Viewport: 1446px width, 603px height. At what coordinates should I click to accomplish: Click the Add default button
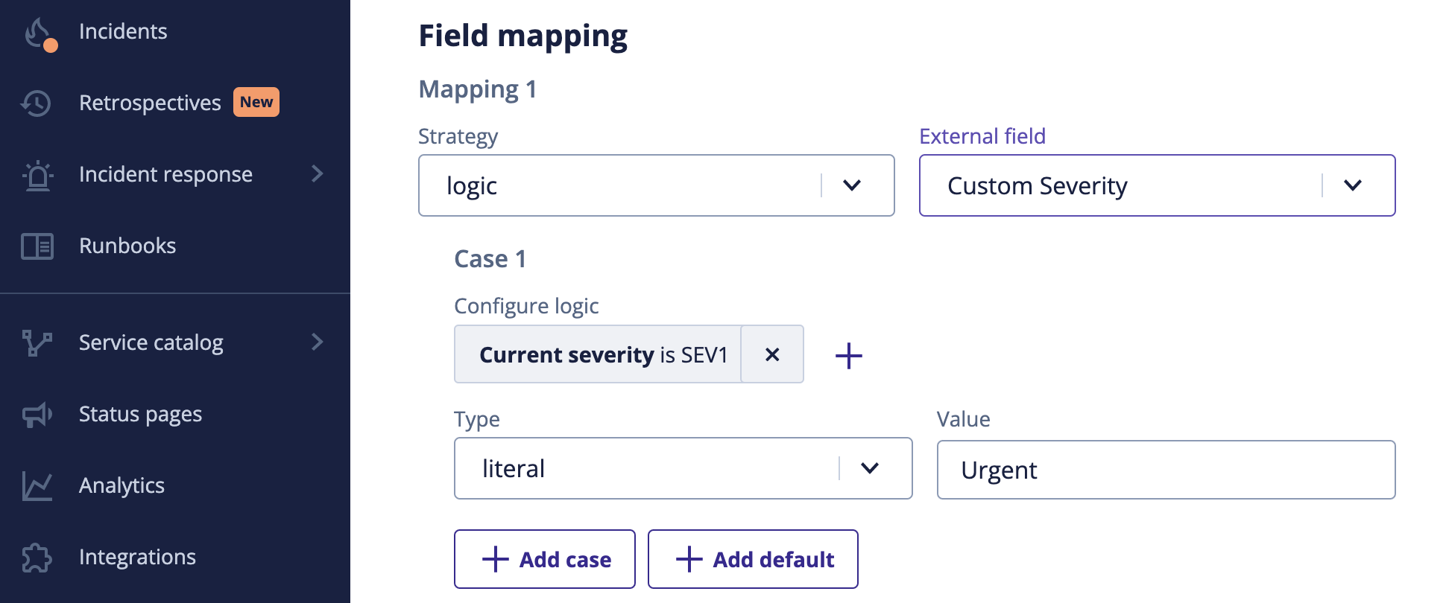pyautogui.click(x=753, y=559)
